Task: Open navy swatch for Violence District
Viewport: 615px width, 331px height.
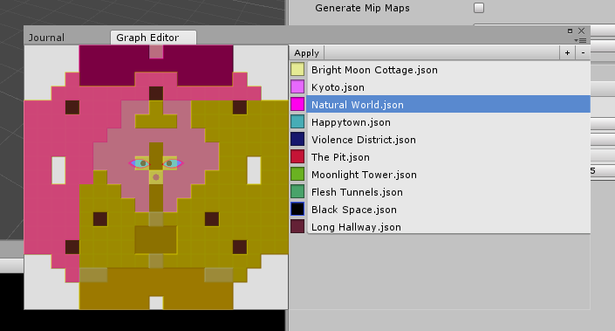Action: pyautogui.click(x=297, y=139)
